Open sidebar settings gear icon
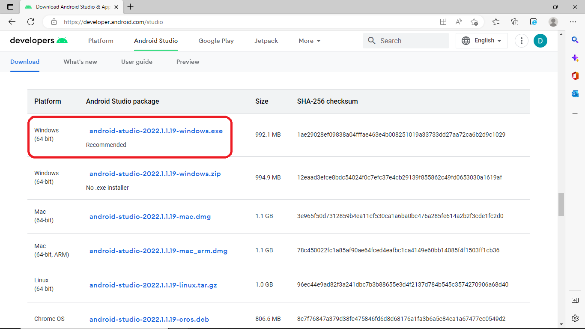The height and width of the screenshot is (329, 585). tap(575, 318)
